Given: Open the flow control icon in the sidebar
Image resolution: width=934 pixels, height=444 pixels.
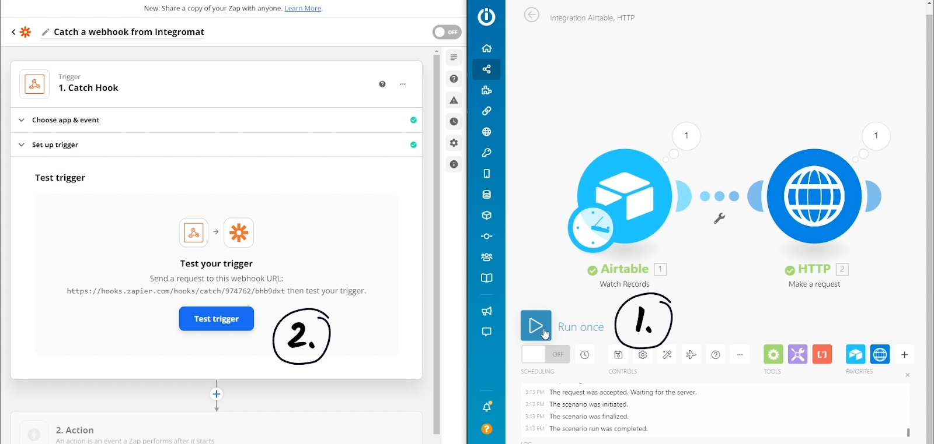Looking at the screenshot, I should click(486, 237).
